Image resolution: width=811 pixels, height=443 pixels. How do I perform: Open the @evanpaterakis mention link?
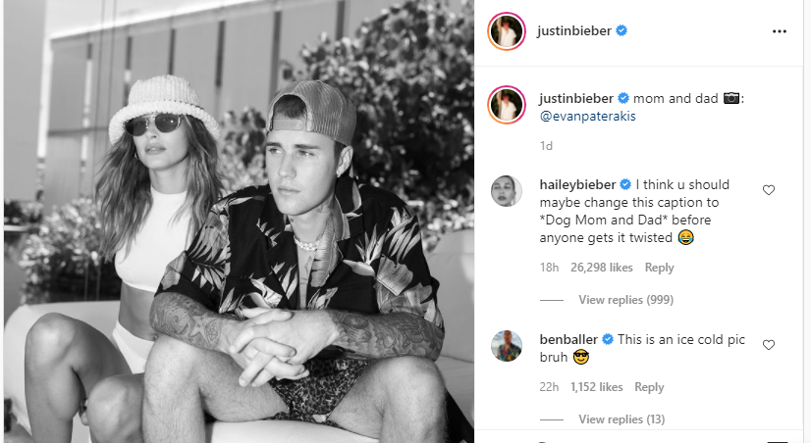[x=587, y=116]
